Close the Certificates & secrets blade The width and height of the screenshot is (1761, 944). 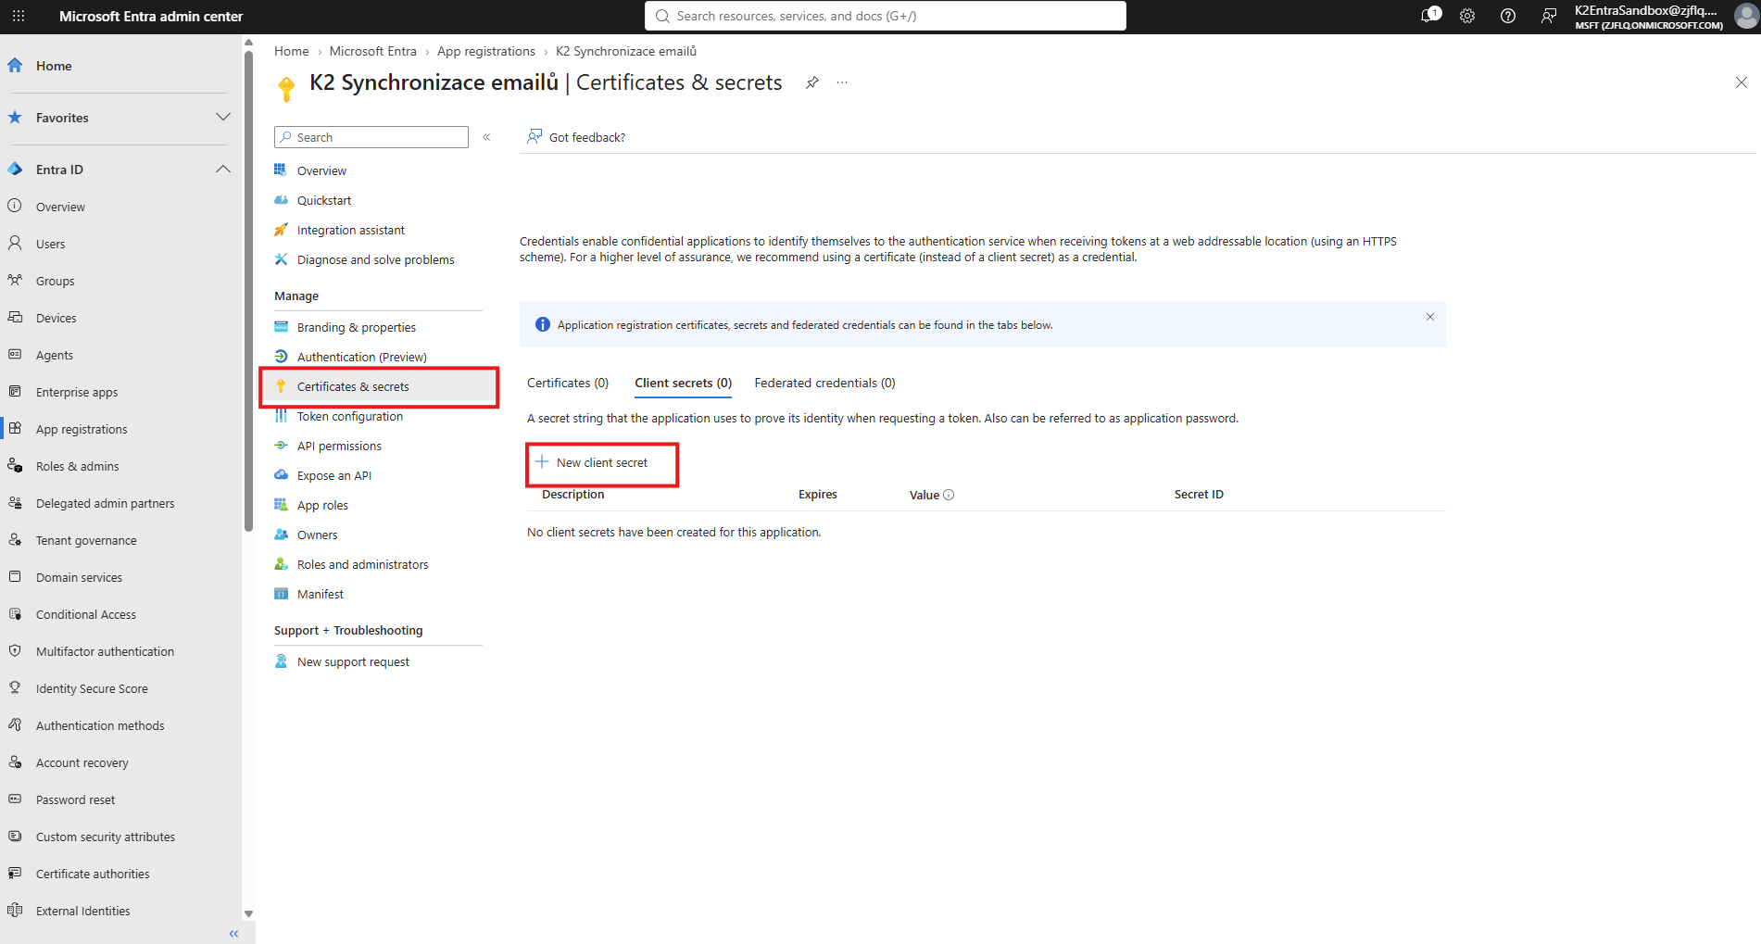coord(1742,82)
